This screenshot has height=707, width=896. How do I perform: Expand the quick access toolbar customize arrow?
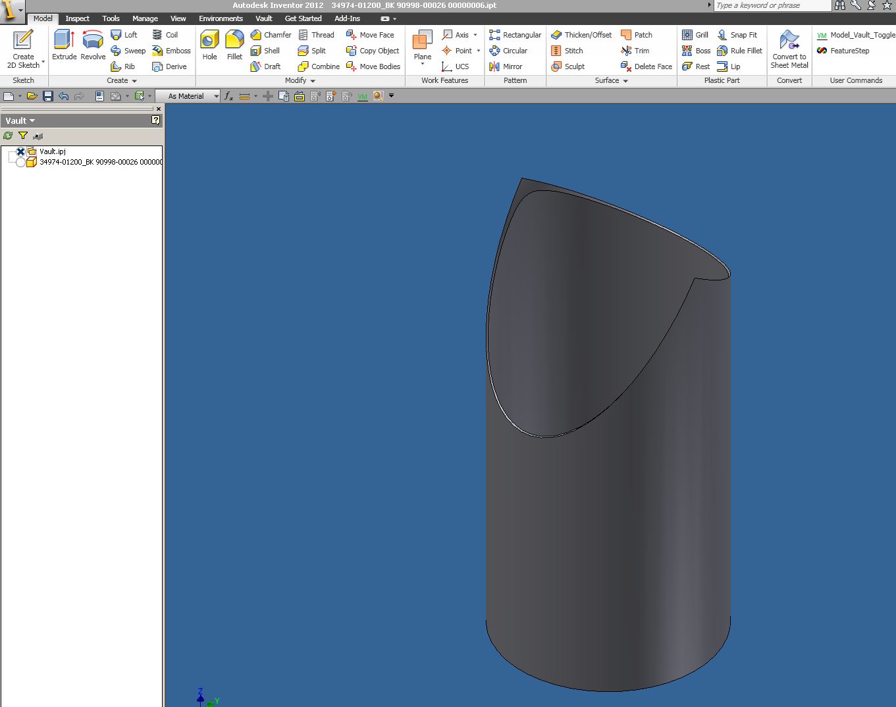point(391,96)
